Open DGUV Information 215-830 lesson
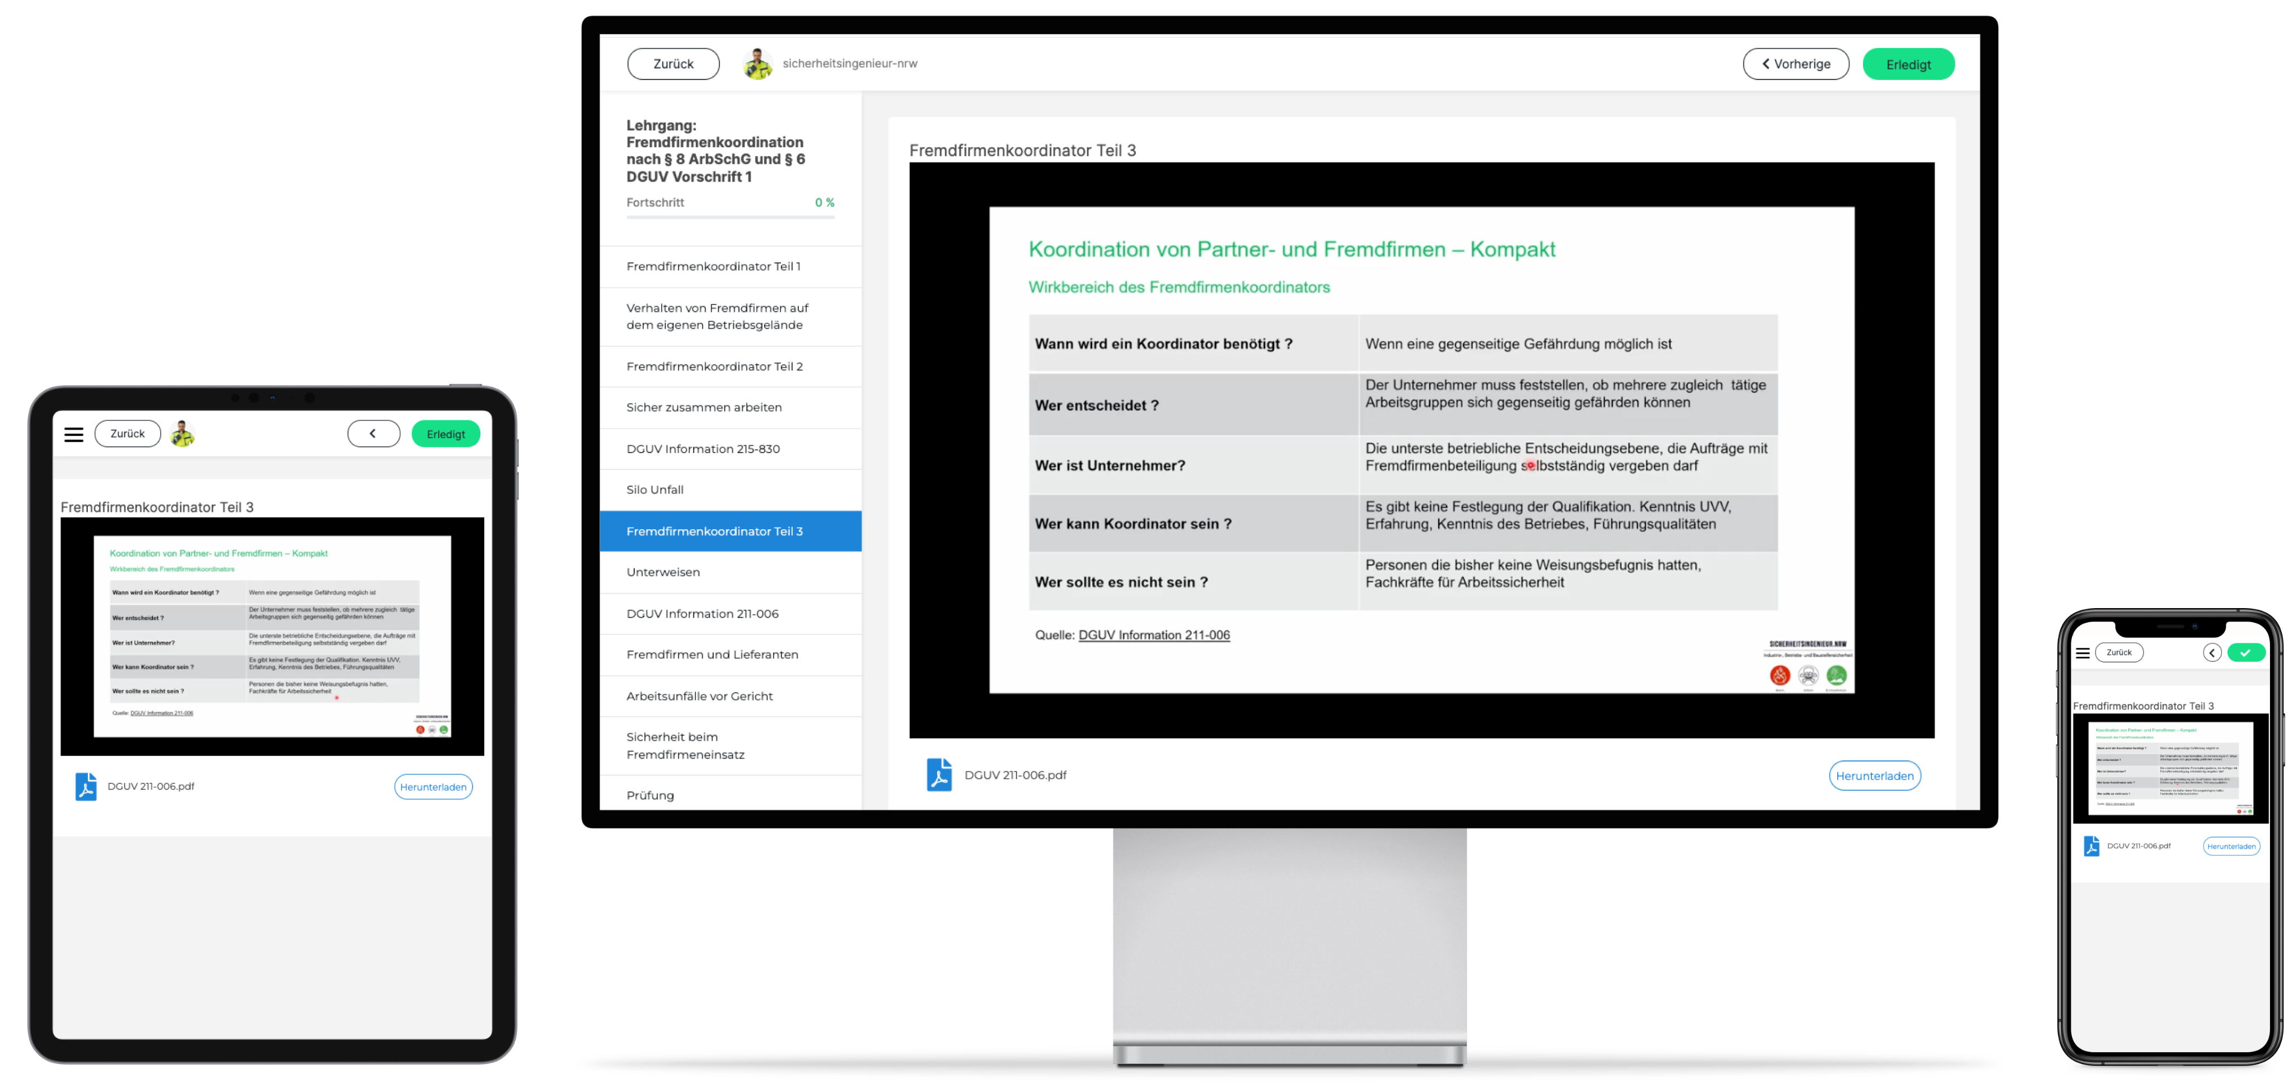Screen dimensions: 2293x1092 coord(730,449)
